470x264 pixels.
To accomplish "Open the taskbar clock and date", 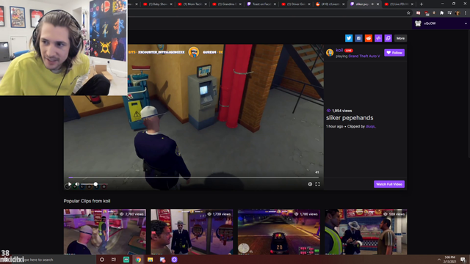I will point(449,260).
